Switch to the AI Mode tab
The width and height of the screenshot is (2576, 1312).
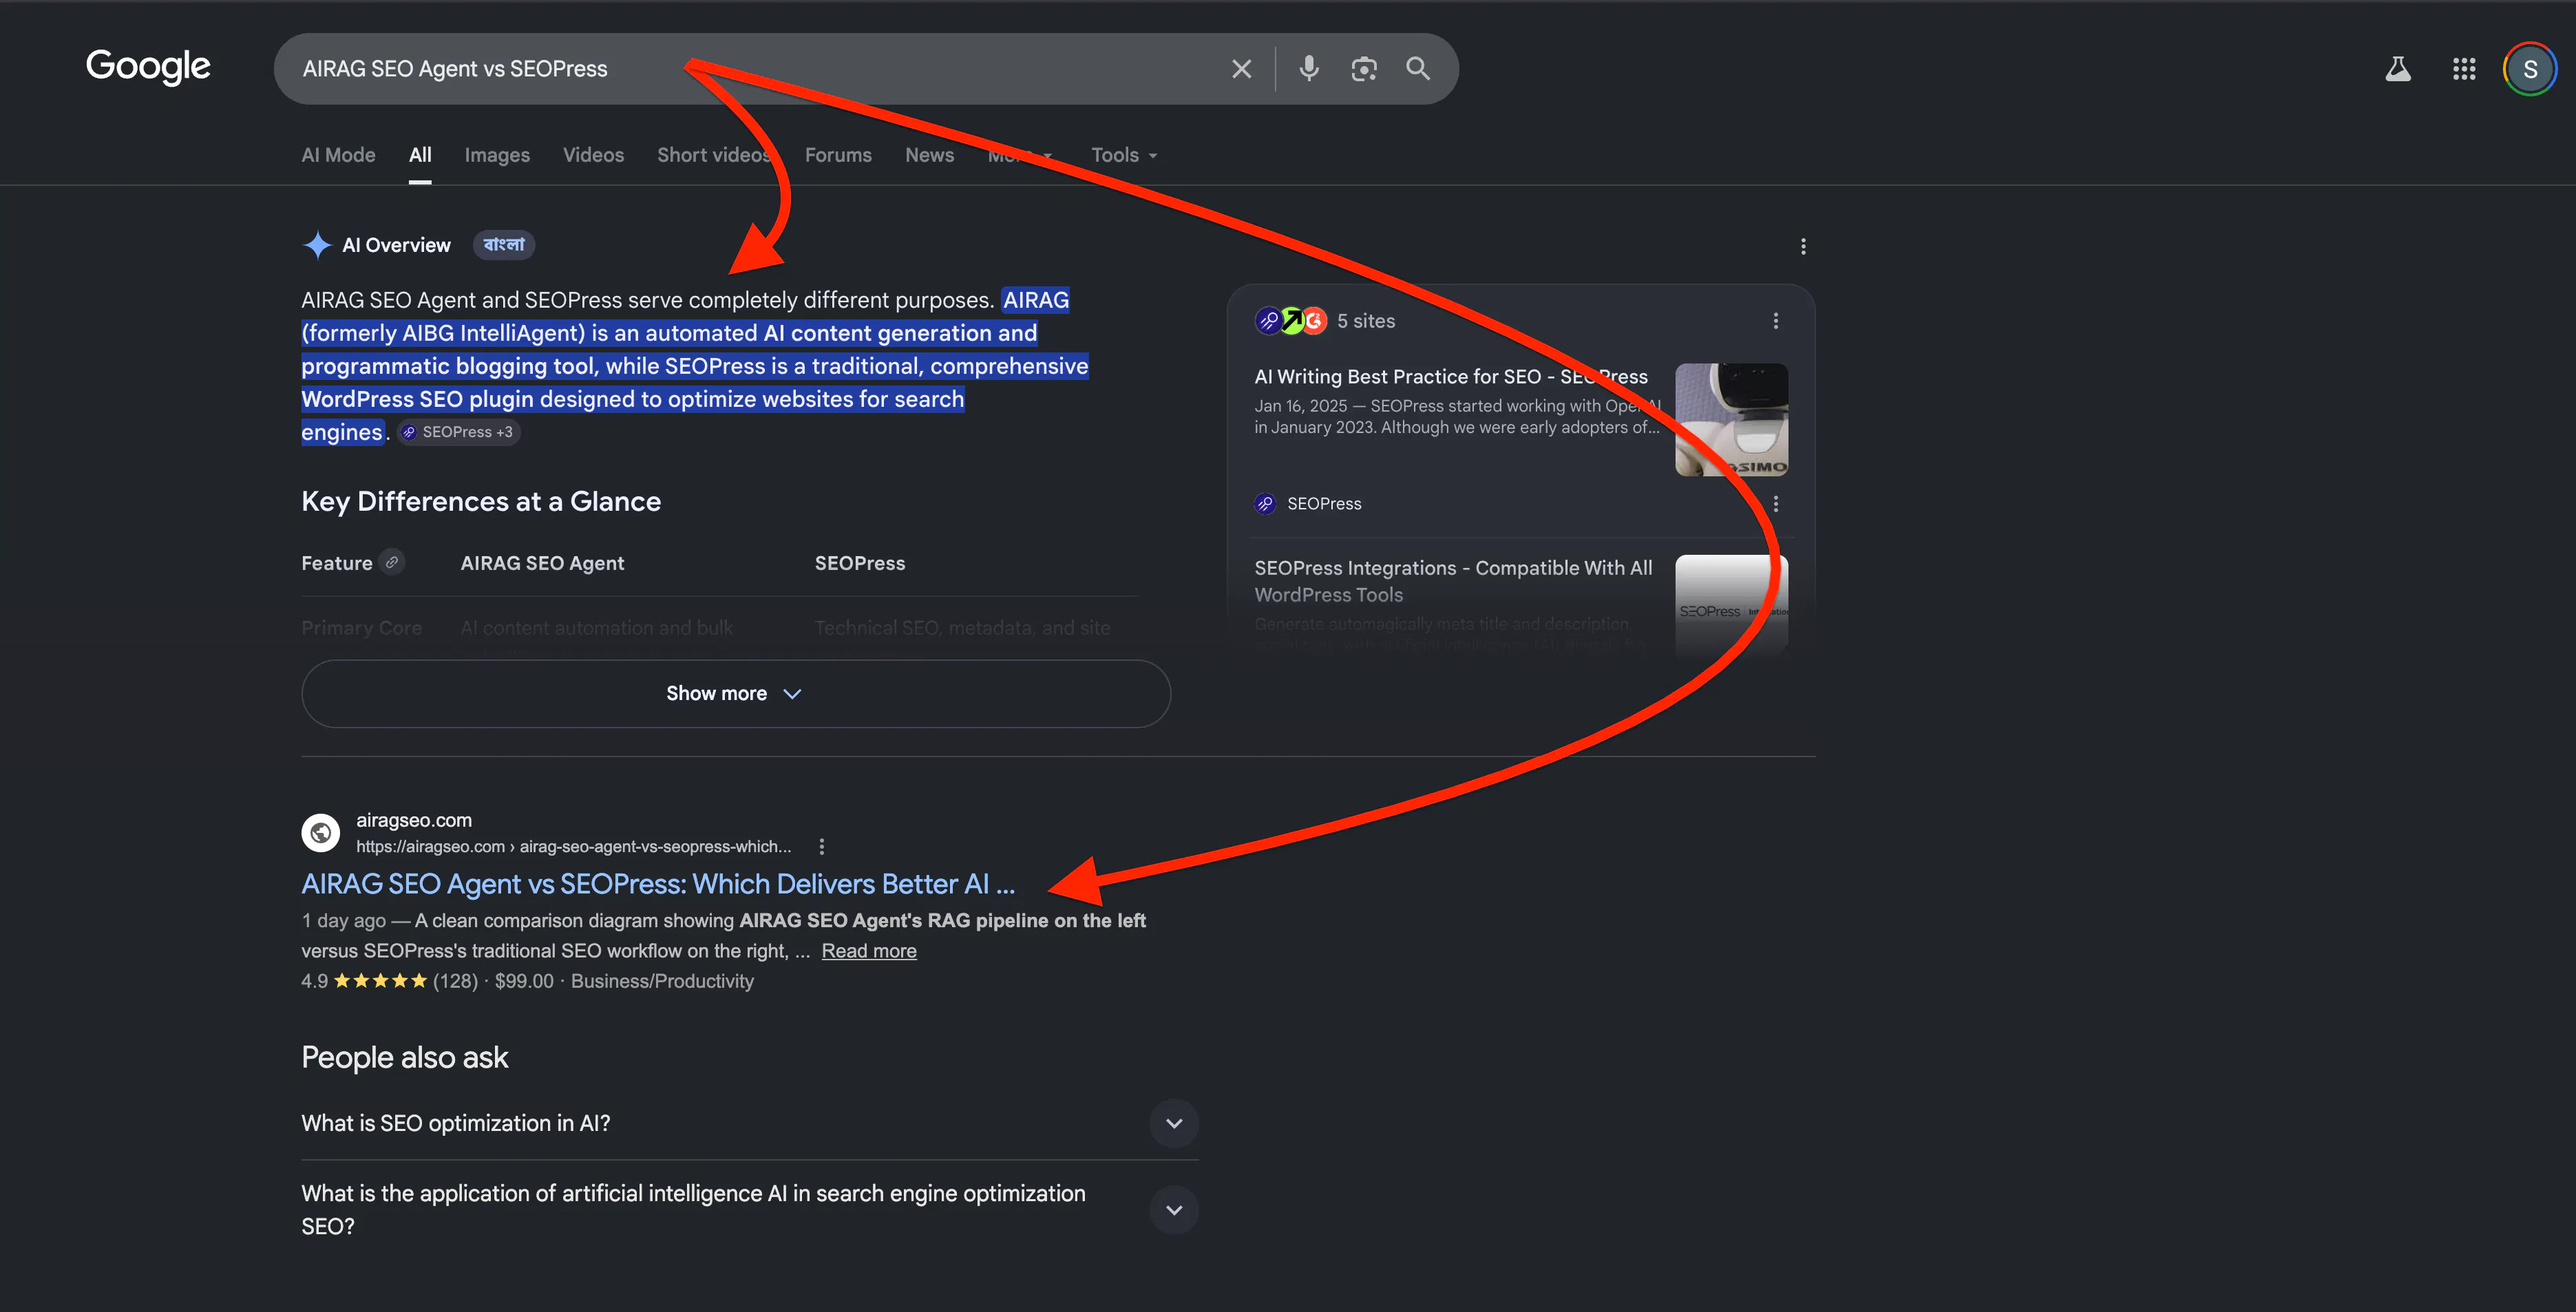point(338,155)
